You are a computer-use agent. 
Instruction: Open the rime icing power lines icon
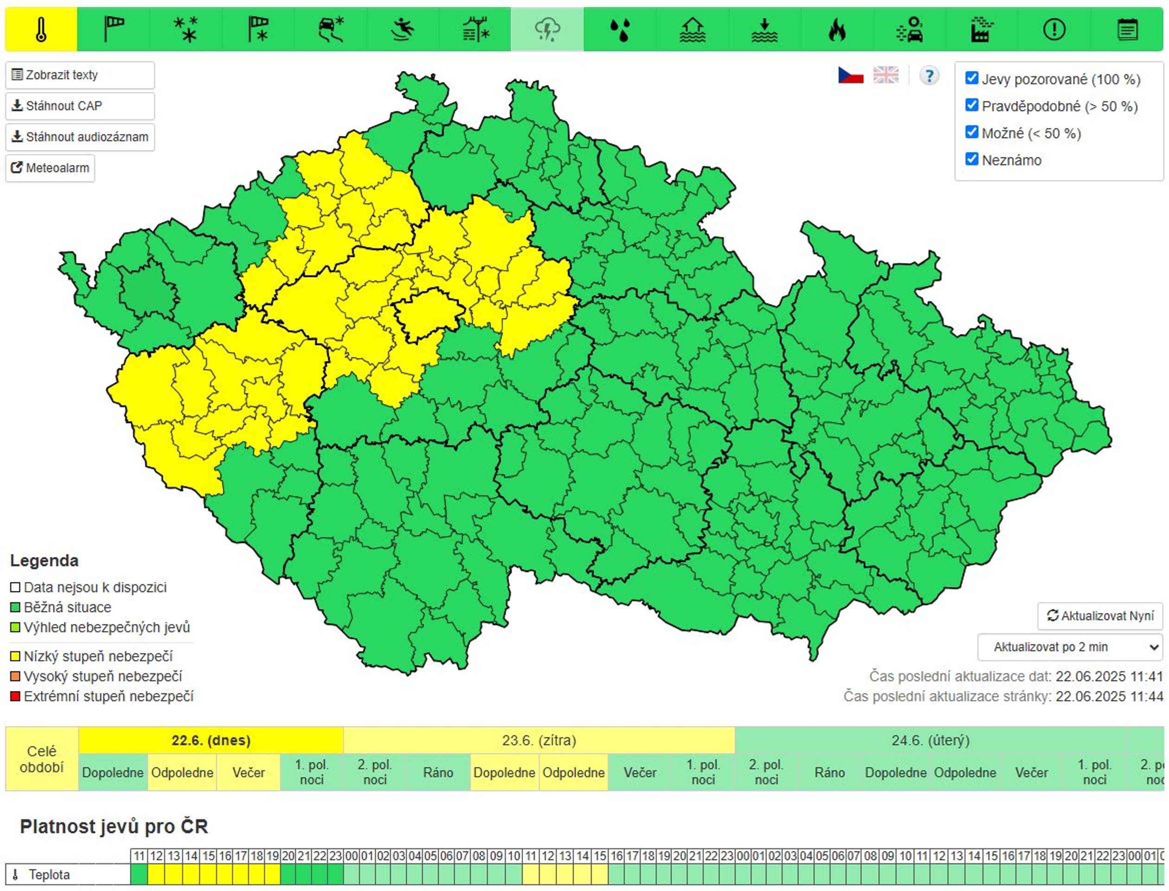pos(475,29)
